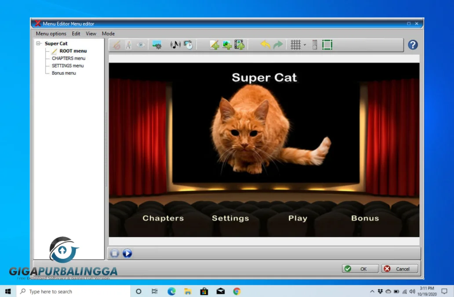Open the grid options dropdown arrow
Screen dimensions: 454x297
pyautogui.click(x=305, y=45)
